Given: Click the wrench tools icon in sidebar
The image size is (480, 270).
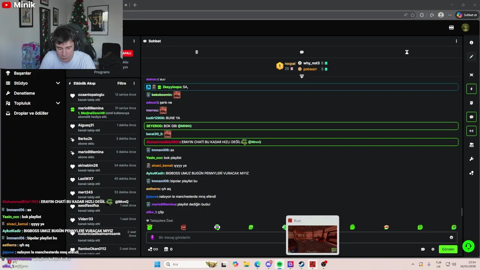Looking at the screenshot, I should click(471, 159).
